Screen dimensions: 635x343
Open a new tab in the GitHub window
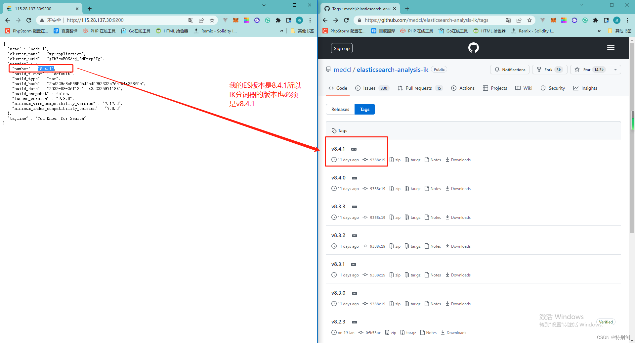pyautogui.click(x=407, y=9)
